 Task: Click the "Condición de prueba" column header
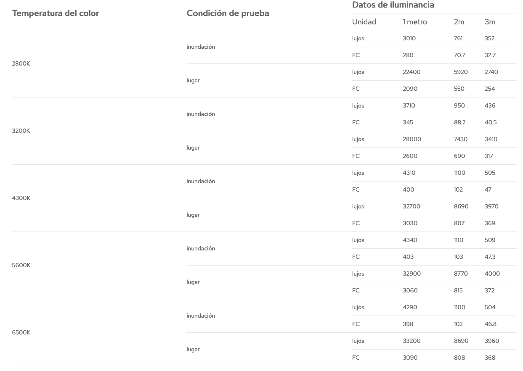point(228,13)
